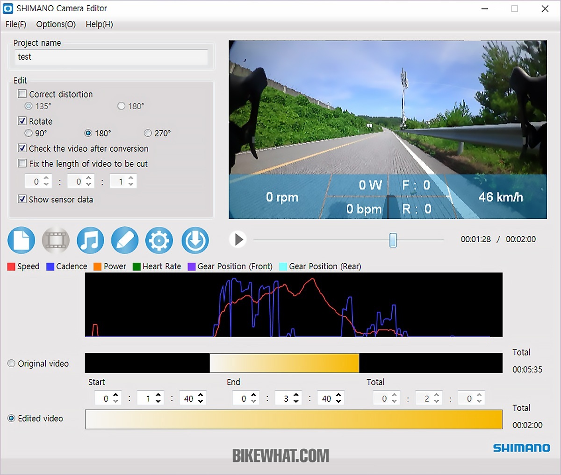Image resolution: width=561 pixels, height=475 pixels.
Task: Select 180° rotation radio button
Action: [88, 133]
